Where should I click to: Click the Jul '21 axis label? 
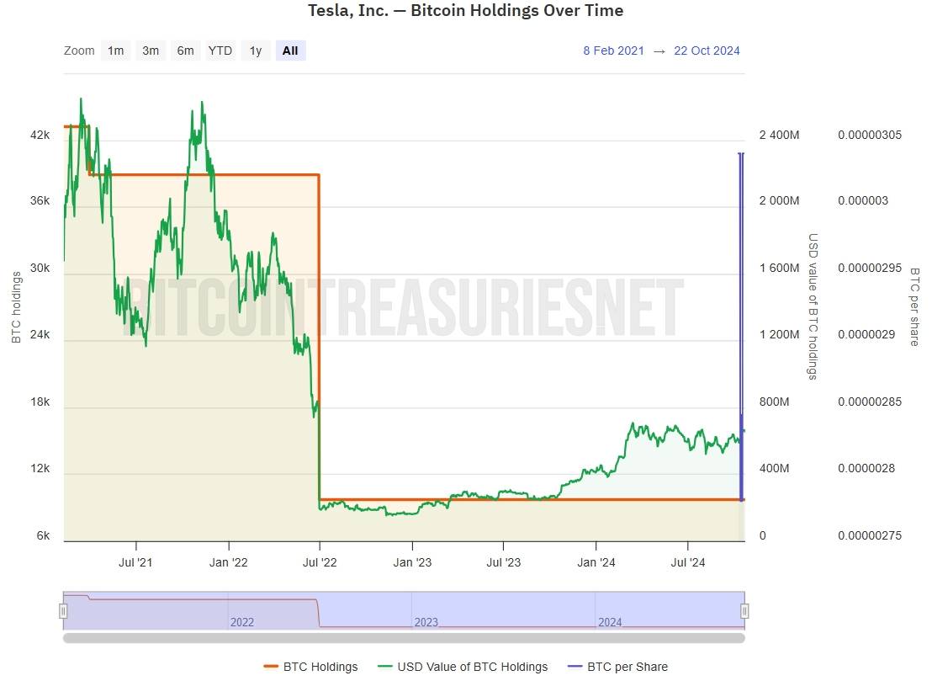pyautogui.click(x=135, y=562)
